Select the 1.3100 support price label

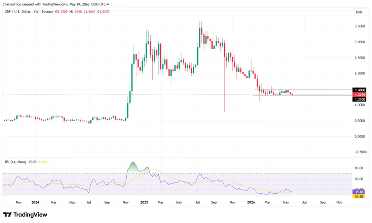360,99
